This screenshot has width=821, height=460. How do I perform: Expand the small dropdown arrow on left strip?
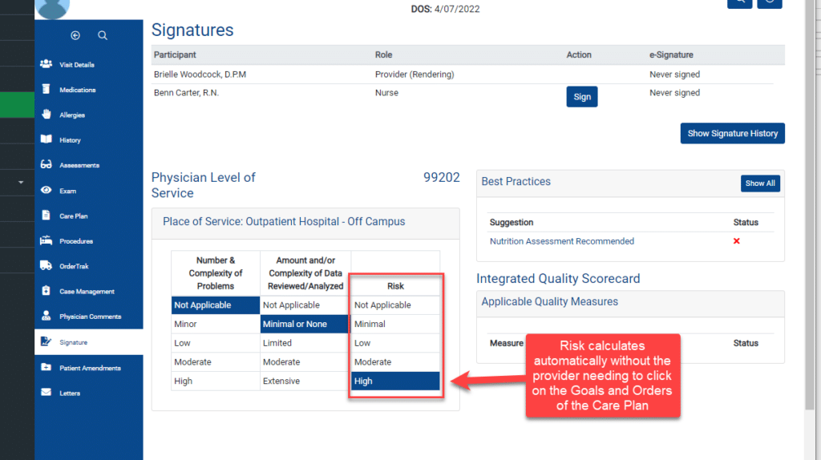[x=21, y=183]
